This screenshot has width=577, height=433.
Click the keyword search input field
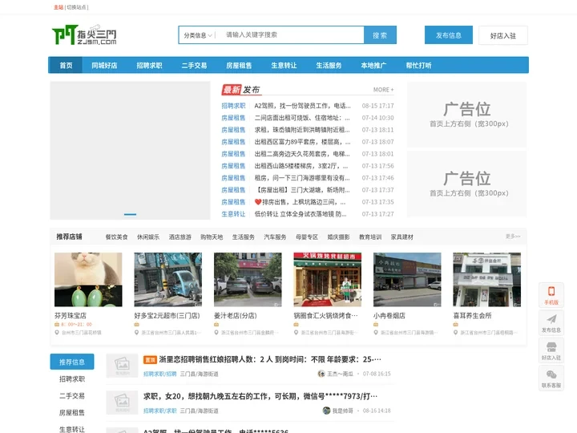coord(293,35)
